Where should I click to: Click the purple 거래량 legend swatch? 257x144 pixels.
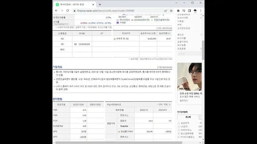click(x=117, y=23)
